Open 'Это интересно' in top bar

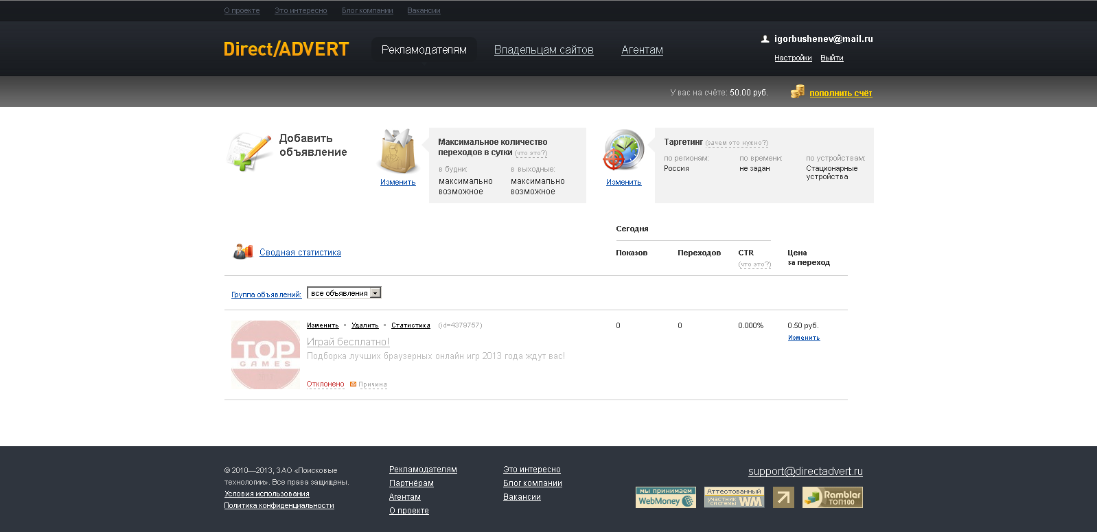301,10
